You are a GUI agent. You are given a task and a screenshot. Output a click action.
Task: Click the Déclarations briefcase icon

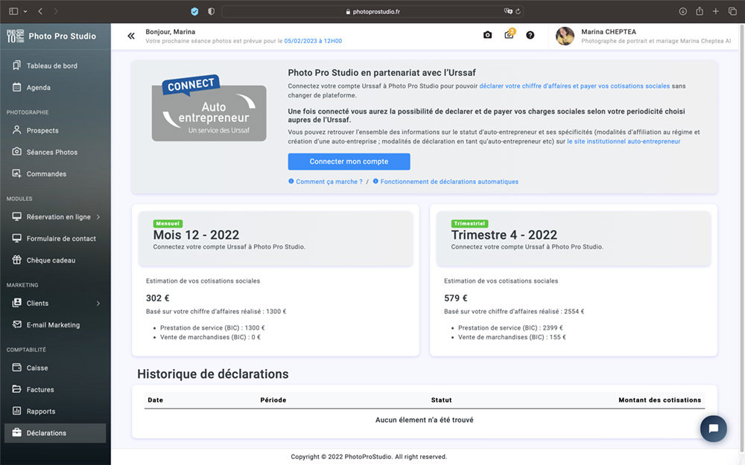click(x=16, y=432)
